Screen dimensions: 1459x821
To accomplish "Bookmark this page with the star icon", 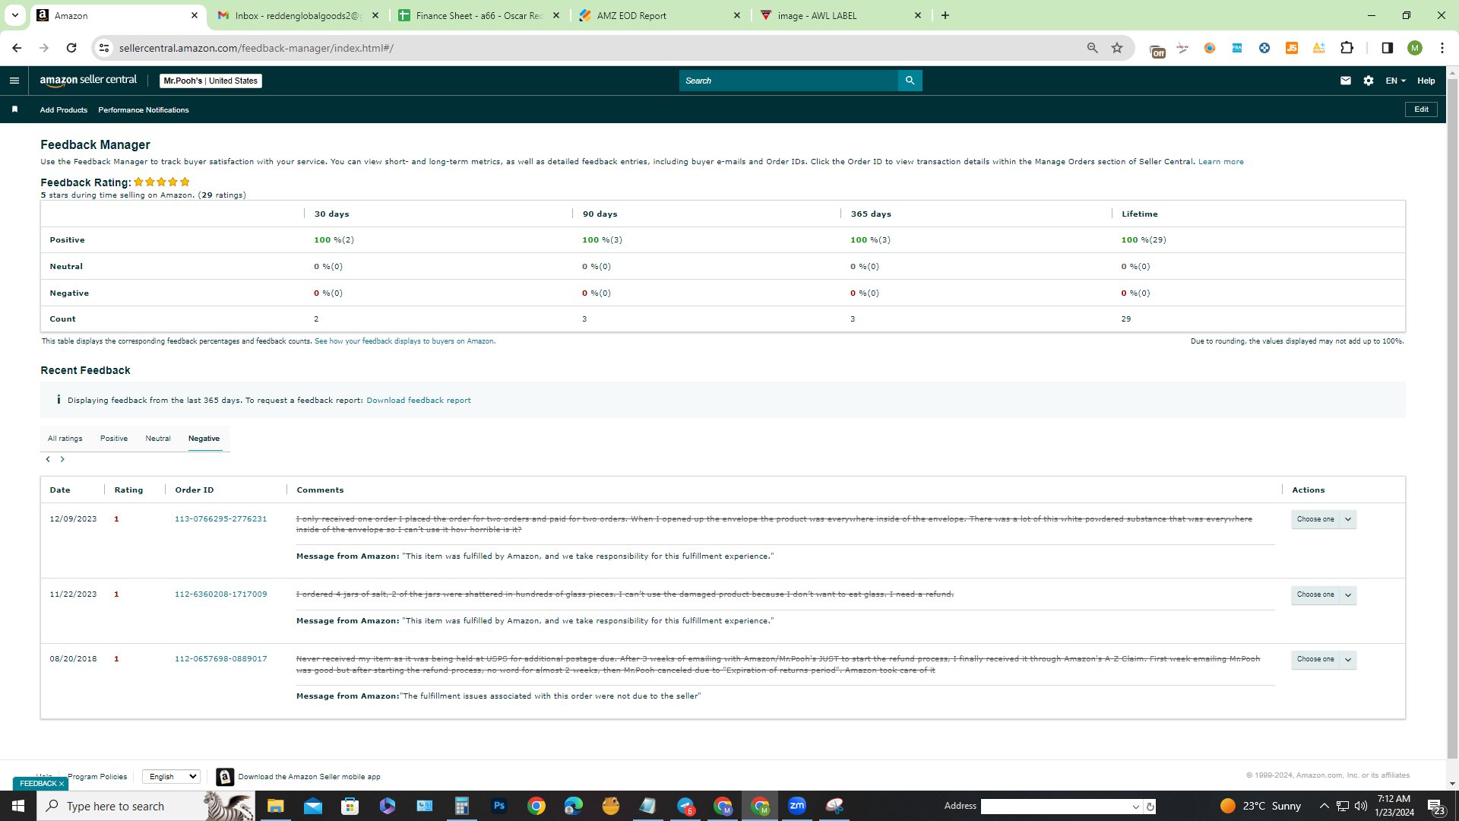I will point(1117,48).
